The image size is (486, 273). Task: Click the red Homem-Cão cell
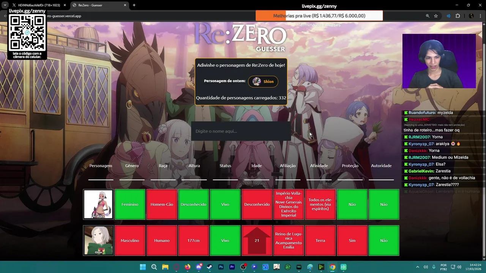[162, 204]
